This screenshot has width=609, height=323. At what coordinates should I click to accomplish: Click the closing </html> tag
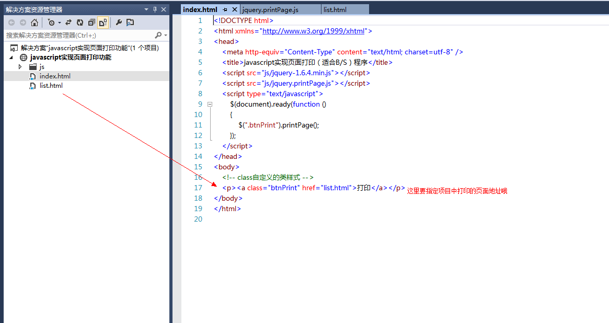(227, 209)
